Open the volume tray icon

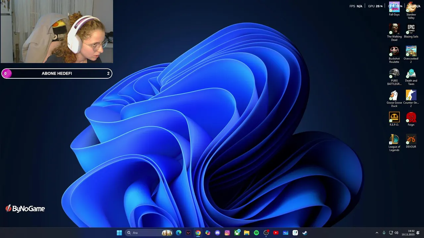397,233
